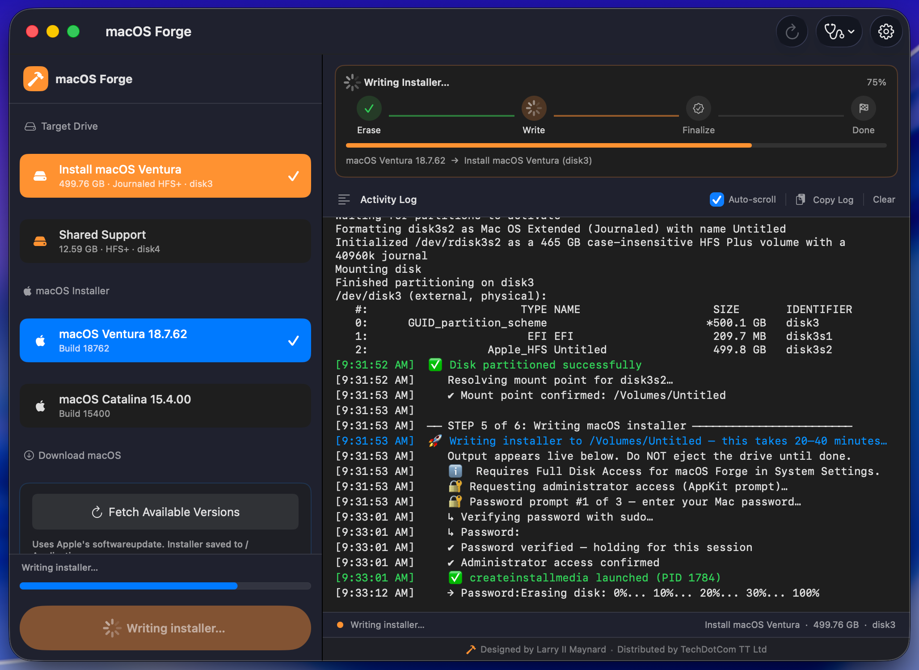Click the Activity Log lines icon
The width and height of the screenshot is (919, 670).
click(x=344, y=199)
